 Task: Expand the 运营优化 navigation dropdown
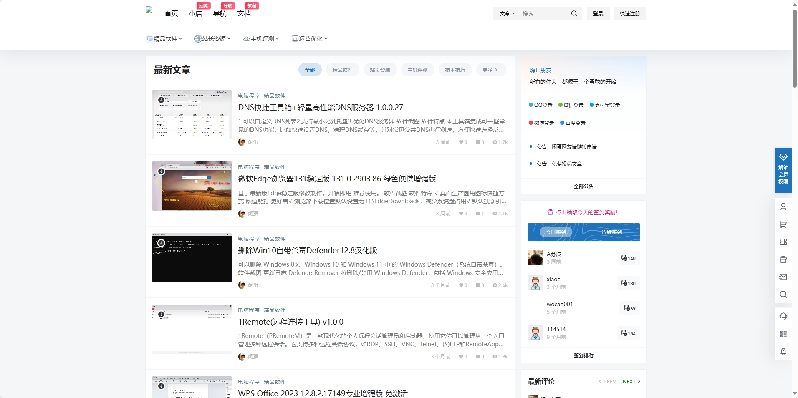click(310, 39)
